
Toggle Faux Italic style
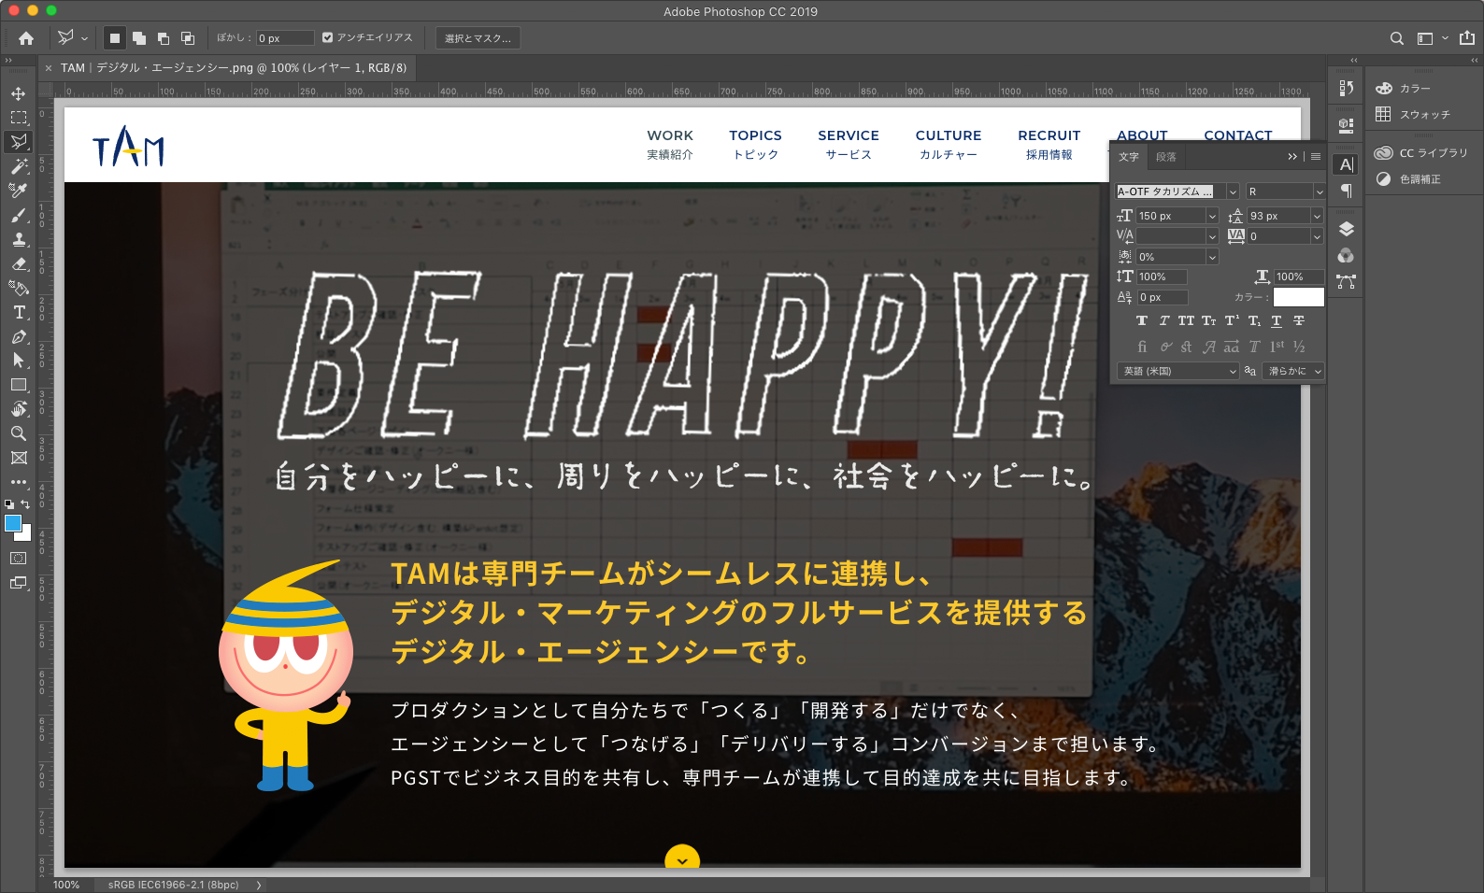pyautogui.click(x=1164, y=320)
